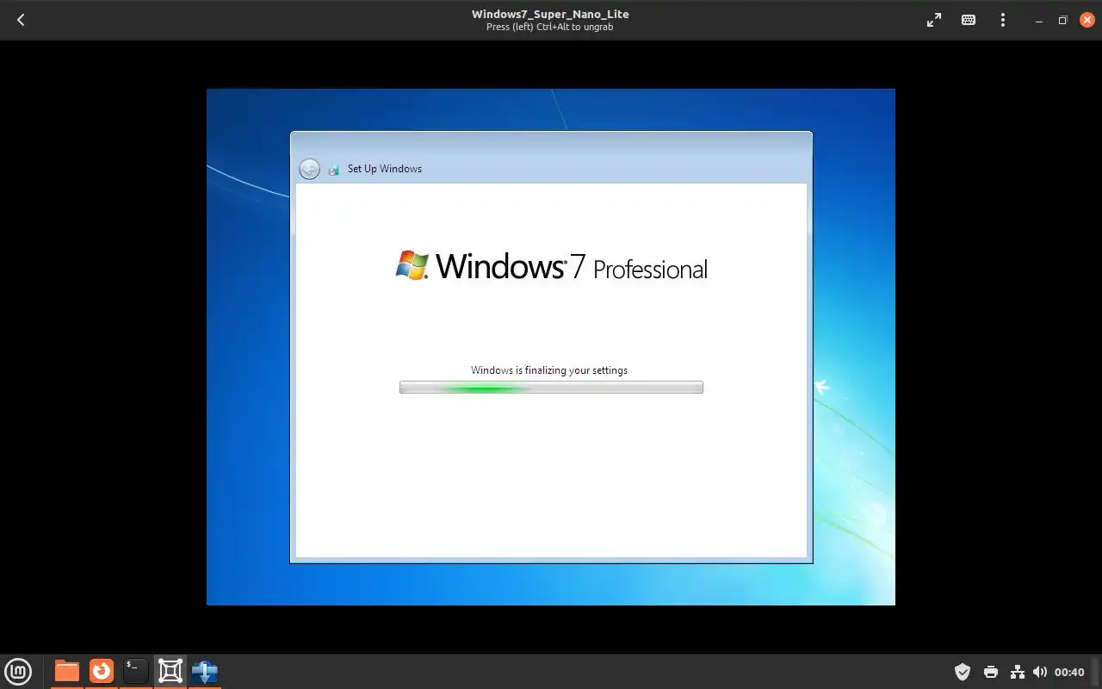Minimize the virtual machine window

pyautogui.click(x=1039, y=20)
